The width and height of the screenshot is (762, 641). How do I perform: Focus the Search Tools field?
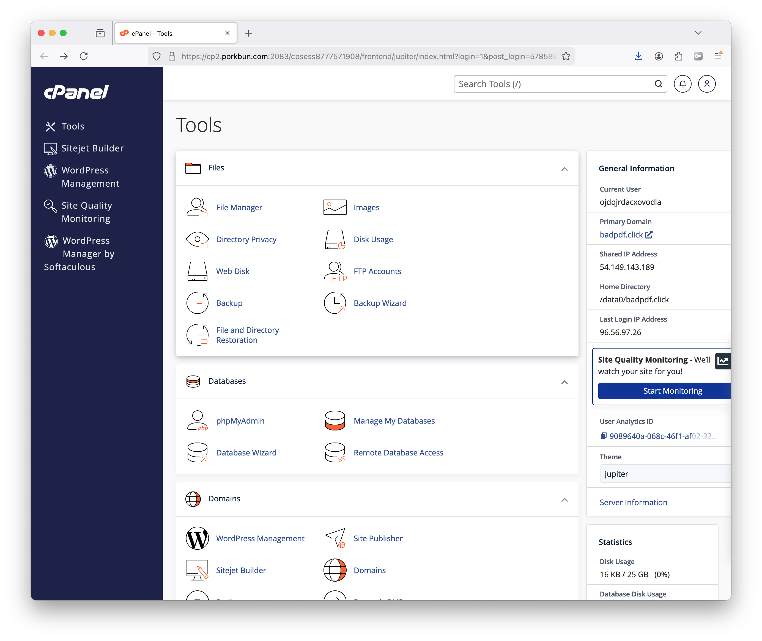point(553,84)
